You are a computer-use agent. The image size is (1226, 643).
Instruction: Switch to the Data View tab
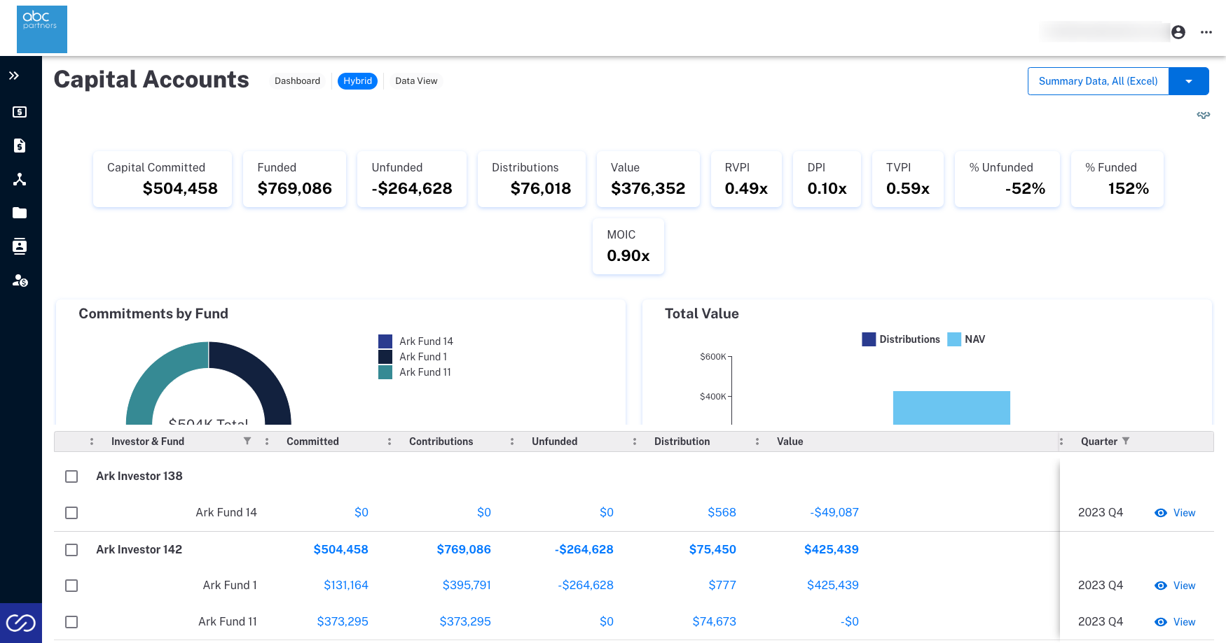click(x=416, y=81)
